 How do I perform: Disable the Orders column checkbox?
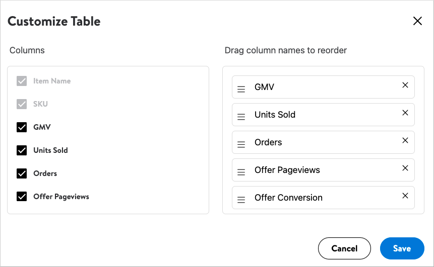(x=22, y=173)
